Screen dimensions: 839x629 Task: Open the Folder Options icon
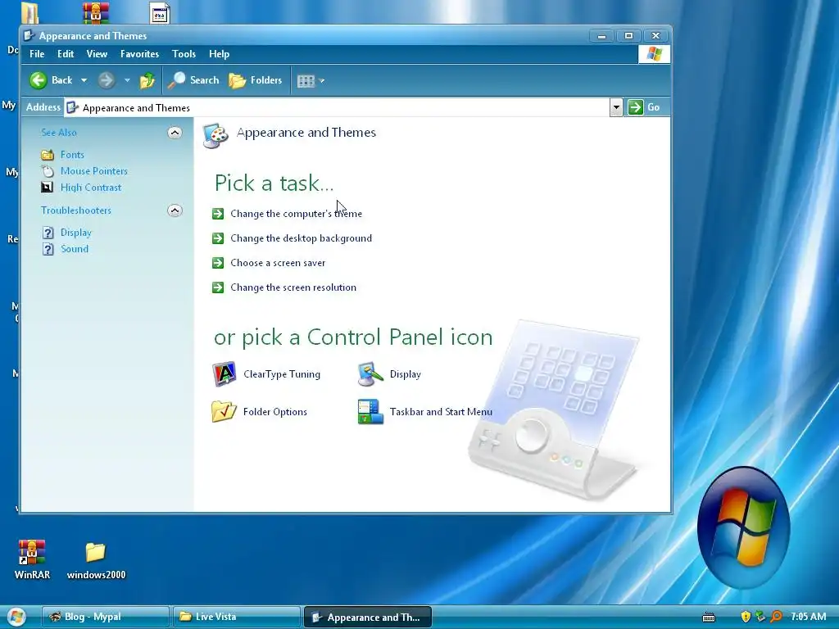tap(224, 412)
